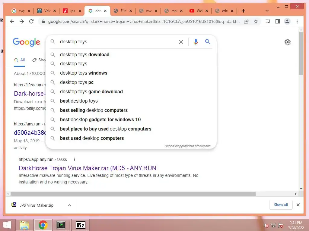Viewport: 309px width, 231px height.
Task: Clear the search box text
Action: coord(181,42)
